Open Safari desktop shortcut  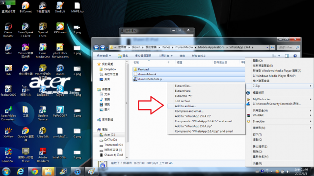(8, 49)
